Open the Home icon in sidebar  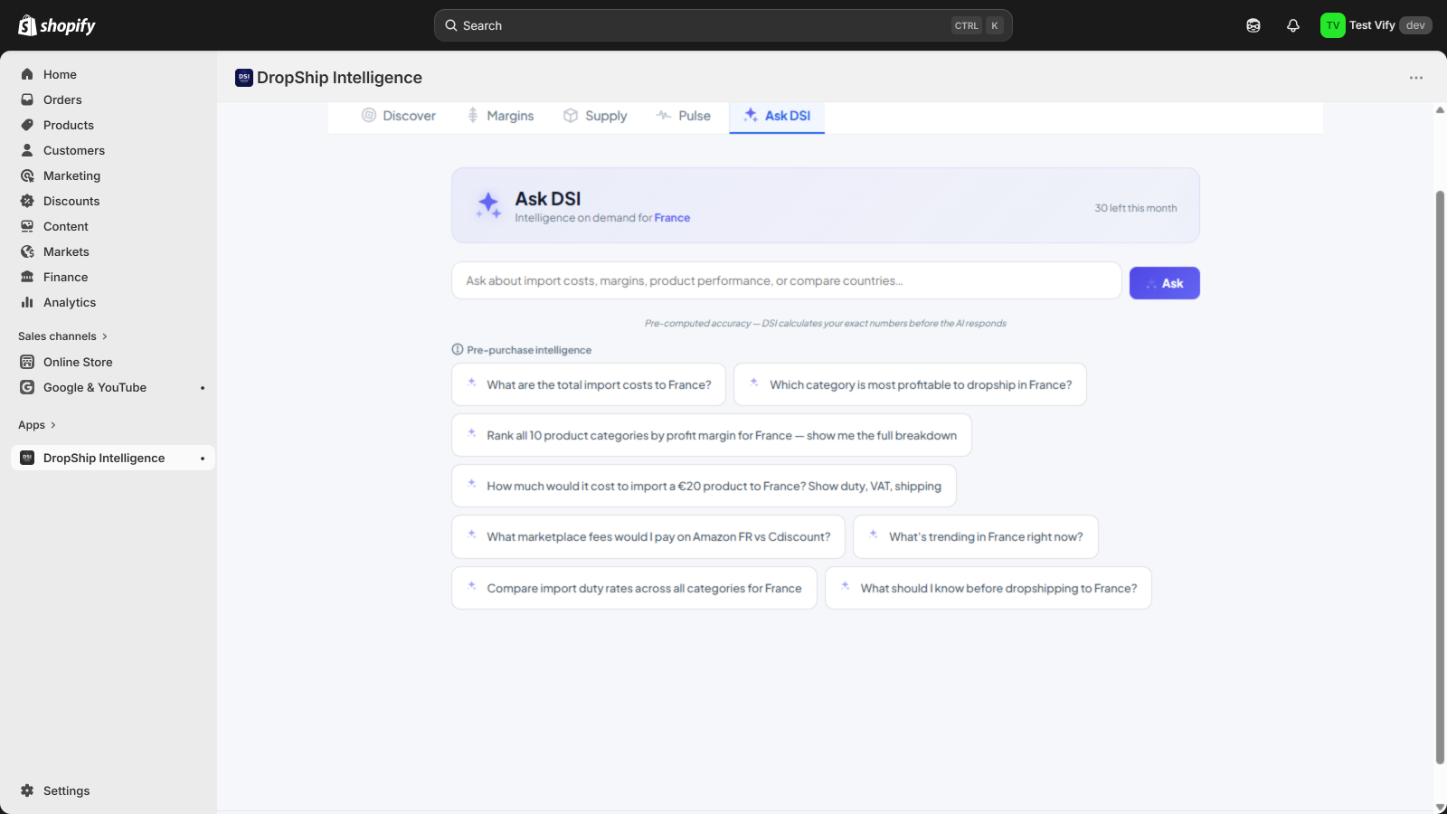[27, 74]
